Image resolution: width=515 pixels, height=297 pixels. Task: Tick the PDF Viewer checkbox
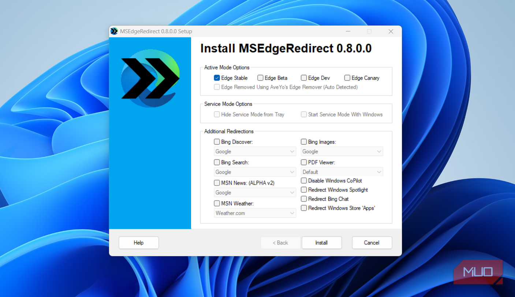pyautogui.click(x=304, y=162)
